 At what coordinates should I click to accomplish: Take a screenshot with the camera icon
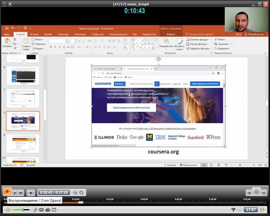48,210
